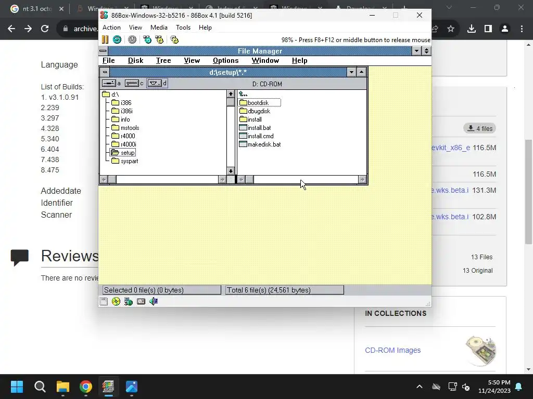Select the setup tree folder

[x=123, y=153]
